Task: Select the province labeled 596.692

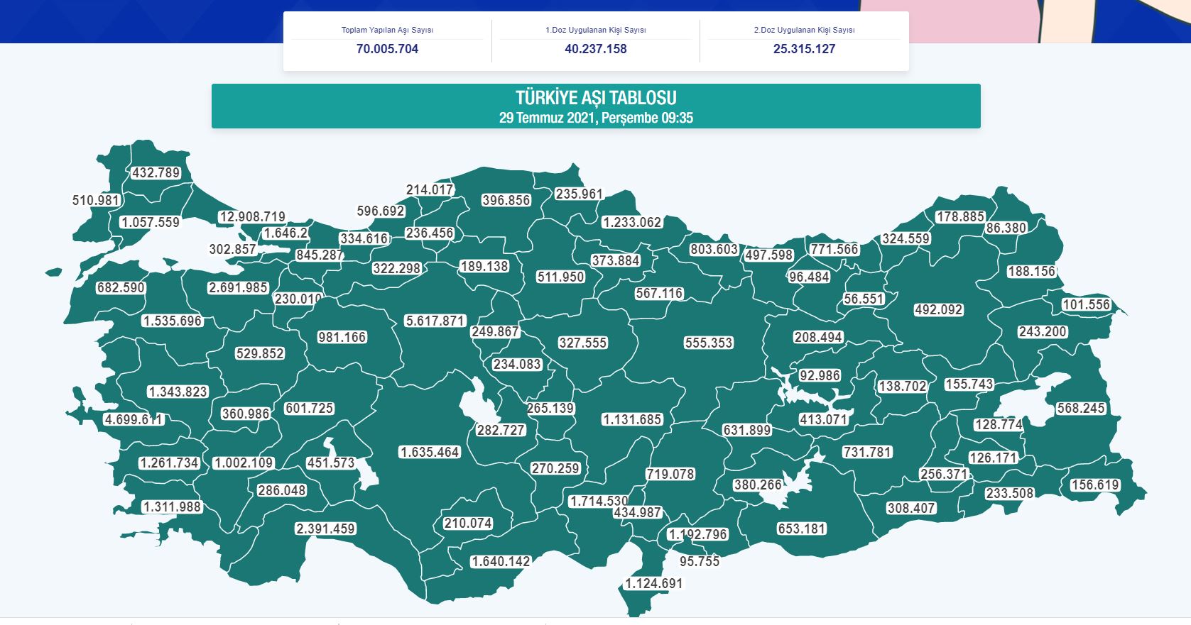Action: pos(381,211)
